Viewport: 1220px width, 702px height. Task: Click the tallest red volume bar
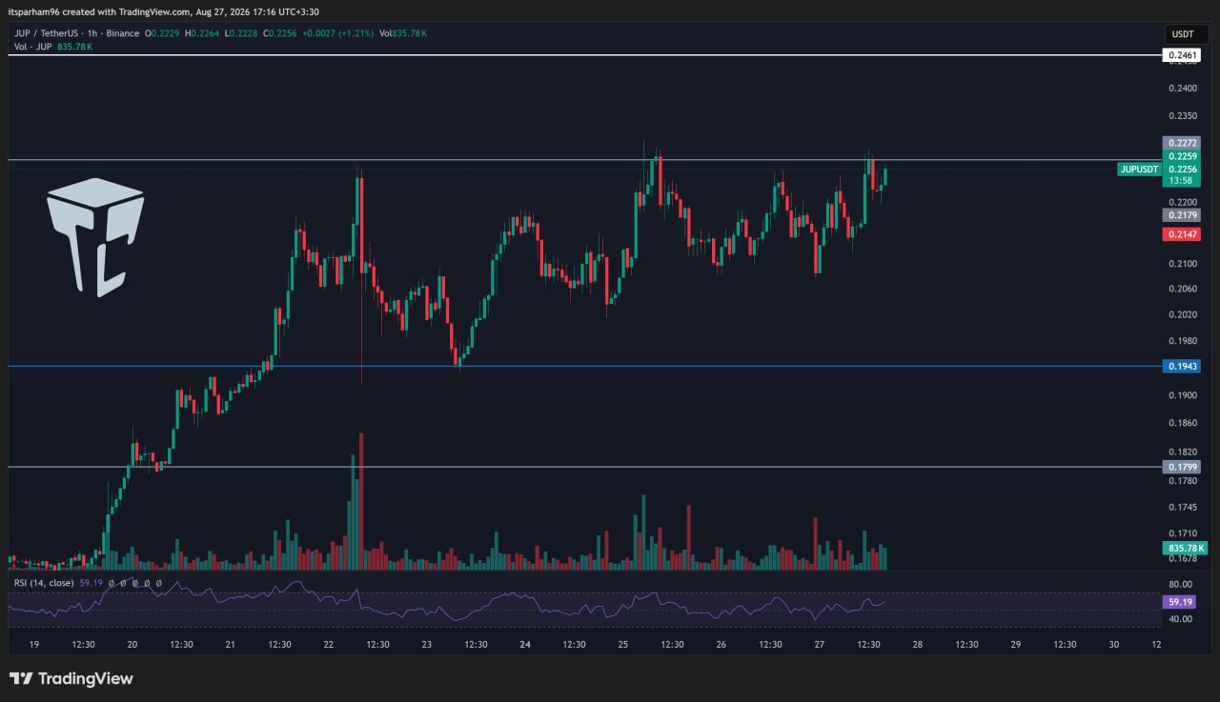(x=361, y=501)
